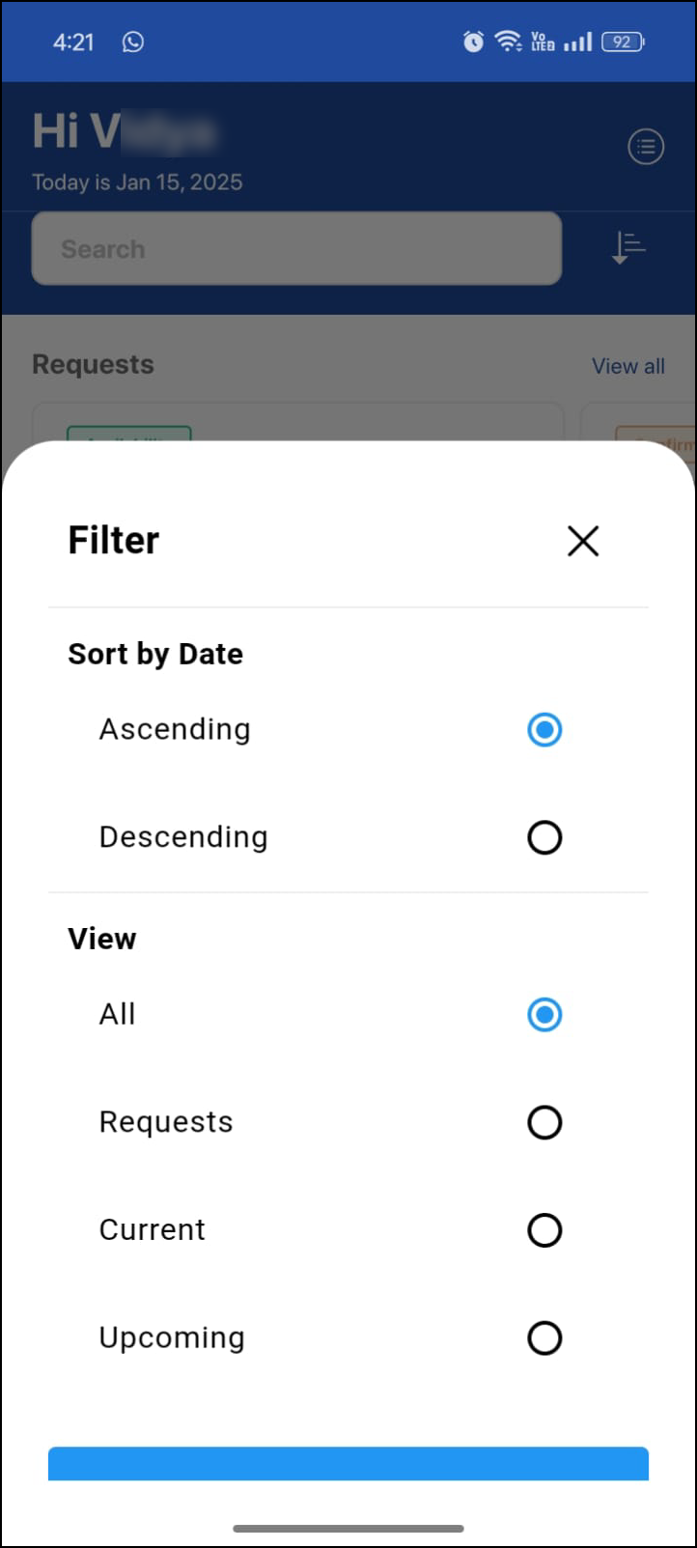The width and height of the screenshot is (697, 1548).
Task: Choose the Current view radio button
Action: pyautogui.click(x=544, y=1230)
